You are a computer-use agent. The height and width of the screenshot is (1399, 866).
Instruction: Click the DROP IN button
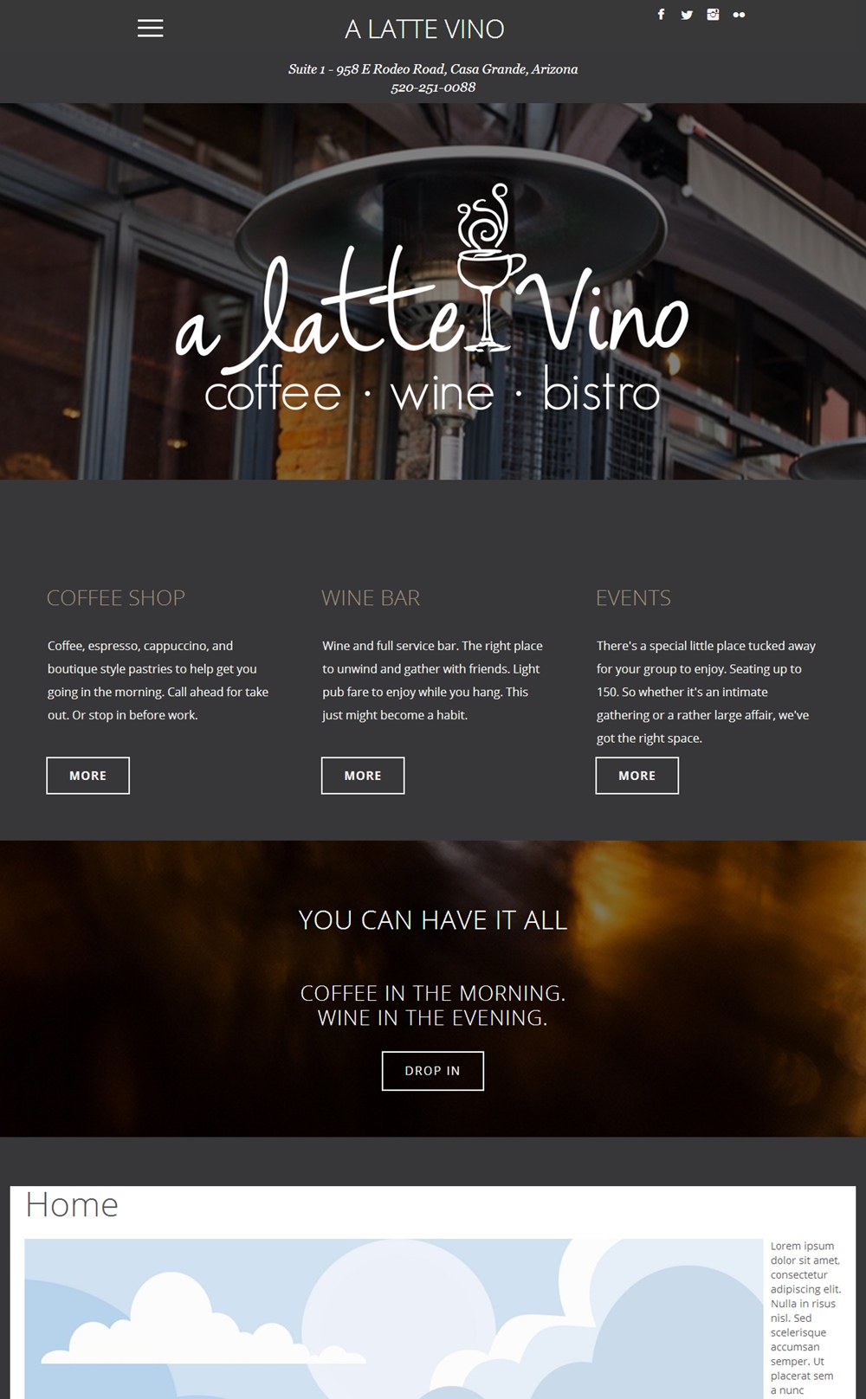click(x=433, y=1071)
